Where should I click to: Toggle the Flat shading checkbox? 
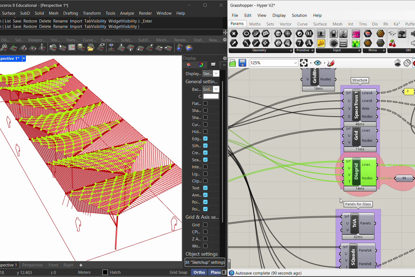[x=205, y=104]
